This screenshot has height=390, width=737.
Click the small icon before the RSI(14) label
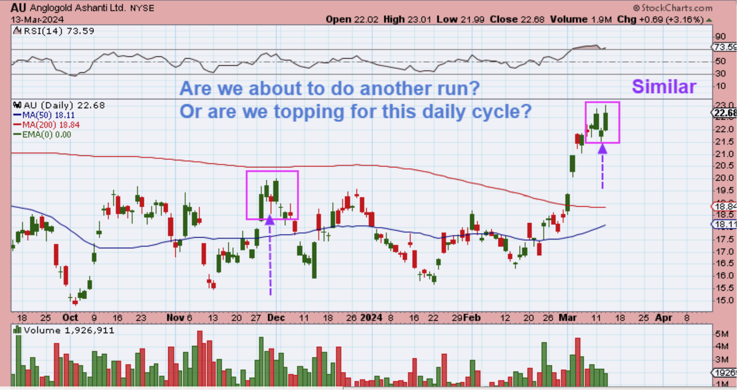click(x=17, y=31)
